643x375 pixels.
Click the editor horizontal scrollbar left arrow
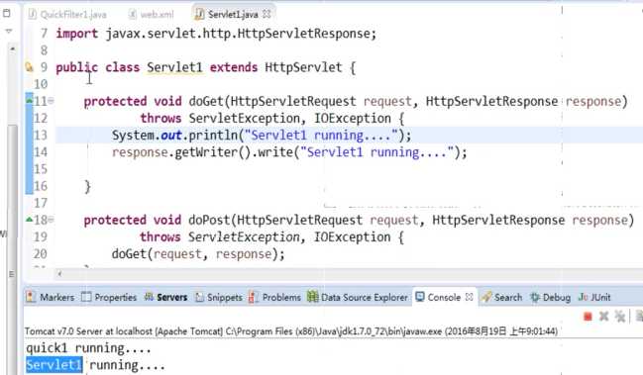[x=59, y=273]
